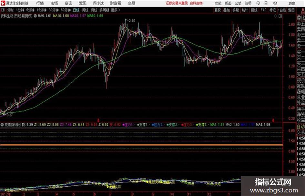Click the 股票指标网 indicator name
This screenshot has width=305, height=196.
(x=13, y=125)
